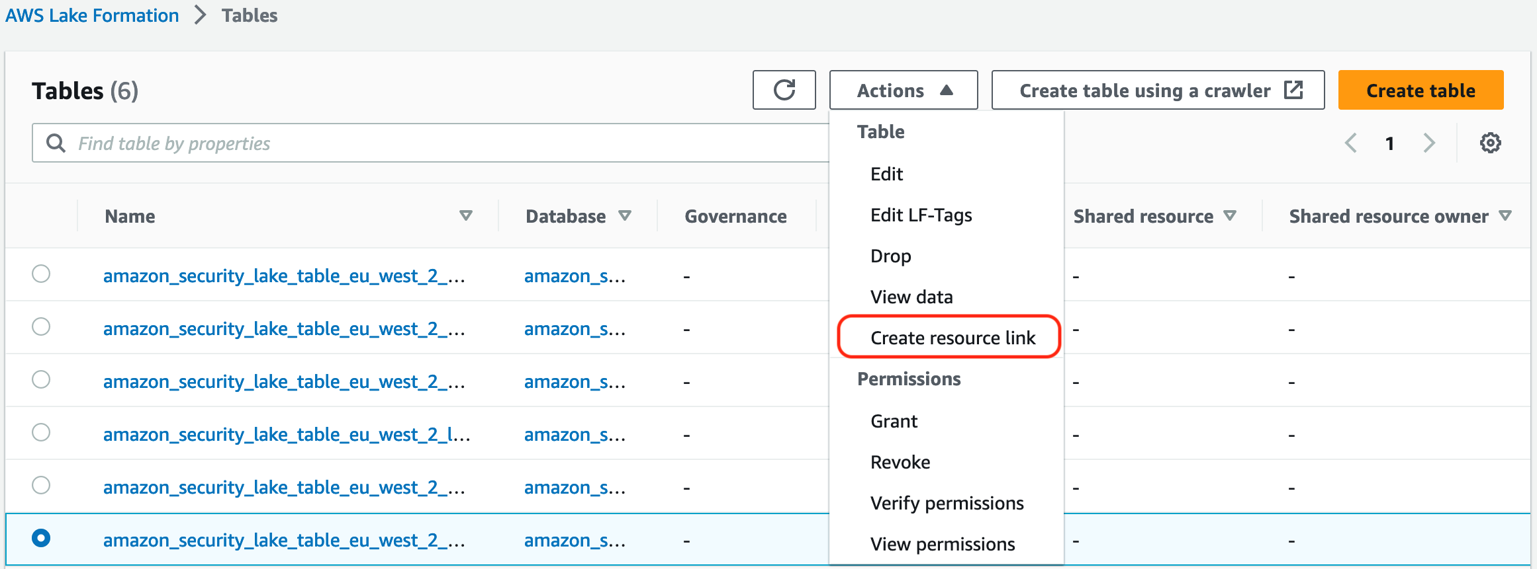Click the Shared resource owner header label
The width and height of the screenshot is (1537, 569).
point(1389,216)
